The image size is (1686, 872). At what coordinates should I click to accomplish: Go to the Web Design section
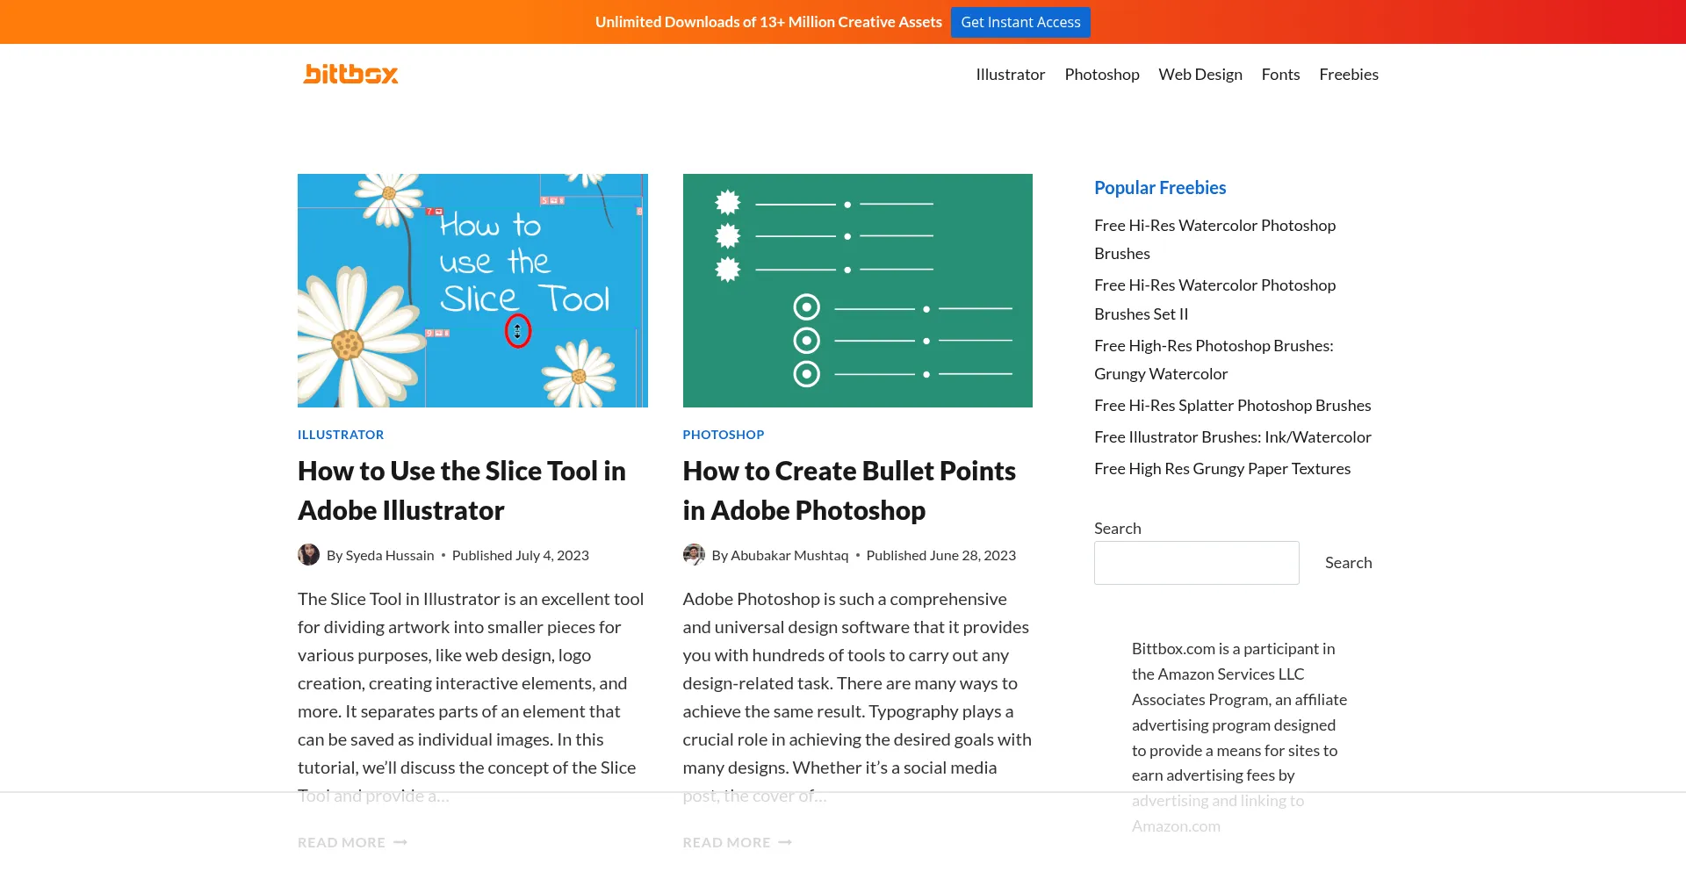point(1200,75)
